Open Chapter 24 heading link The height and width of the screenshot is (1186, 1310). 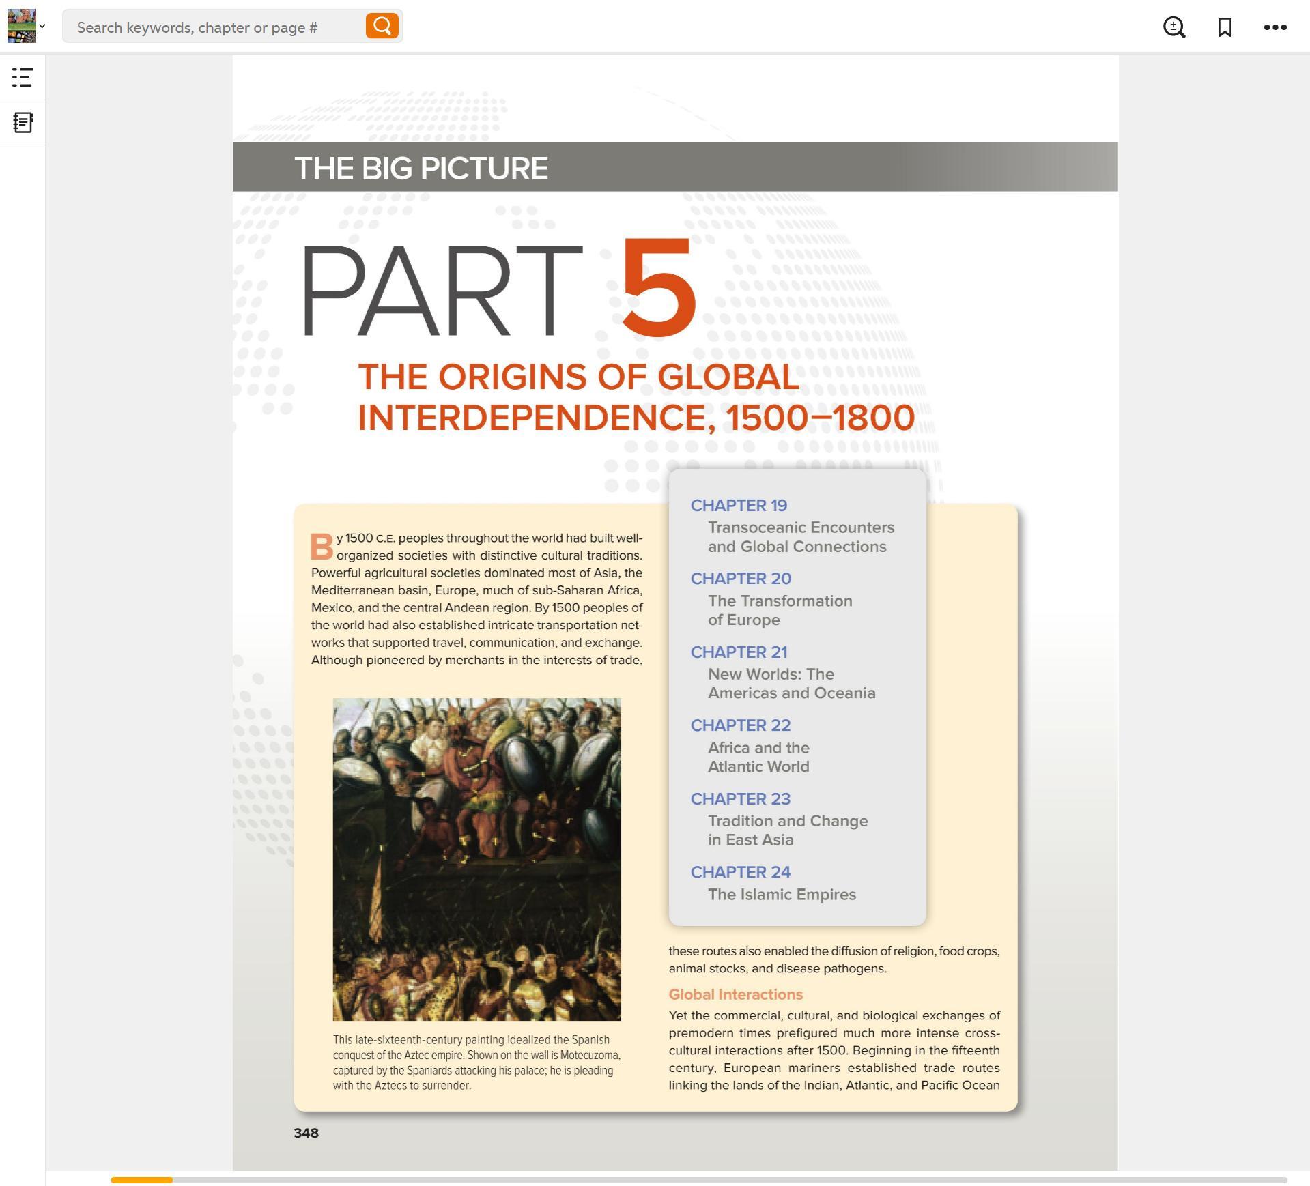[740, 872]
